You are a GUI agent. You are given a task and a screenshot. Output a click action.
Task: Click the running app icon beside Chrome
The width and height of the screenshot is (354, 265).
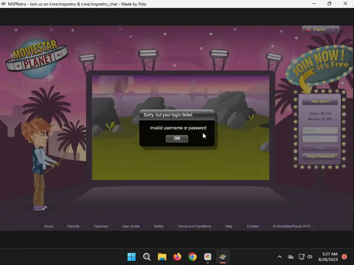click(x=208, y=257)
